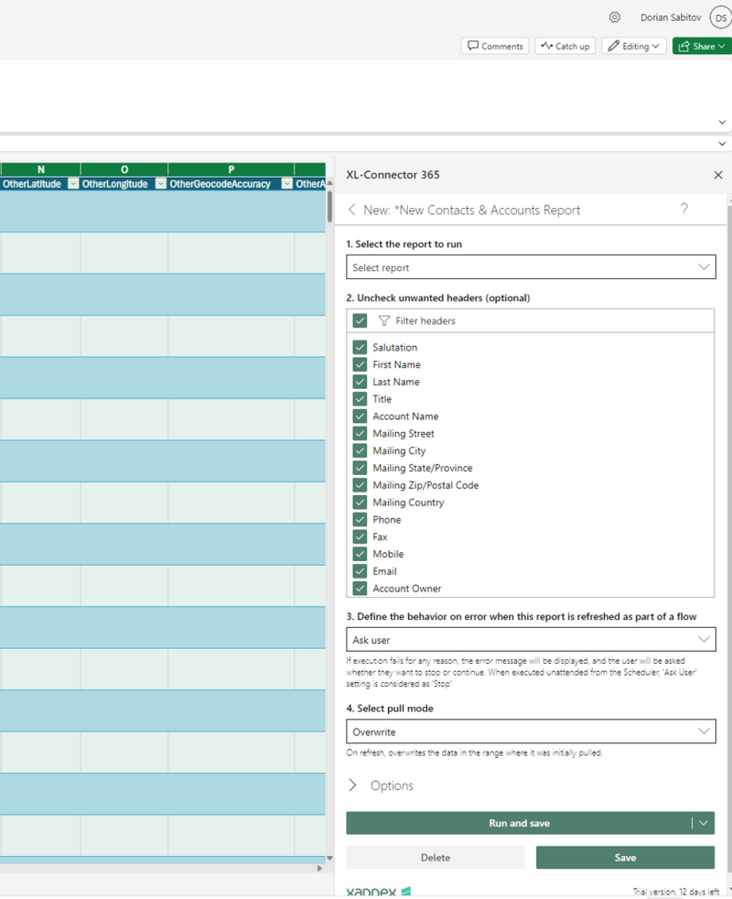Viewport: 732px width, 899px height.
Task: Uncheck the Mailing Street header
Action: click(360, 433)
